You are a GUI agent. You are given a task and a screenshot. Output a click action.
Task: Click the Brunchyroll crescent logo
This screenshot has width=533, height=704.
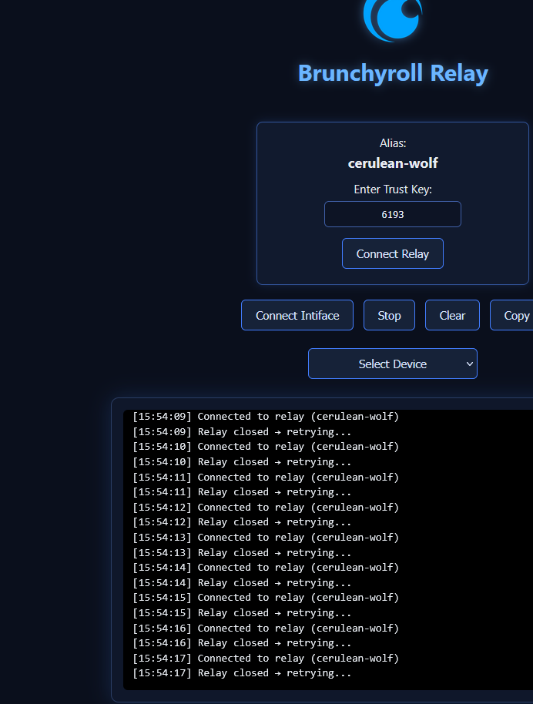click(393, 18)
